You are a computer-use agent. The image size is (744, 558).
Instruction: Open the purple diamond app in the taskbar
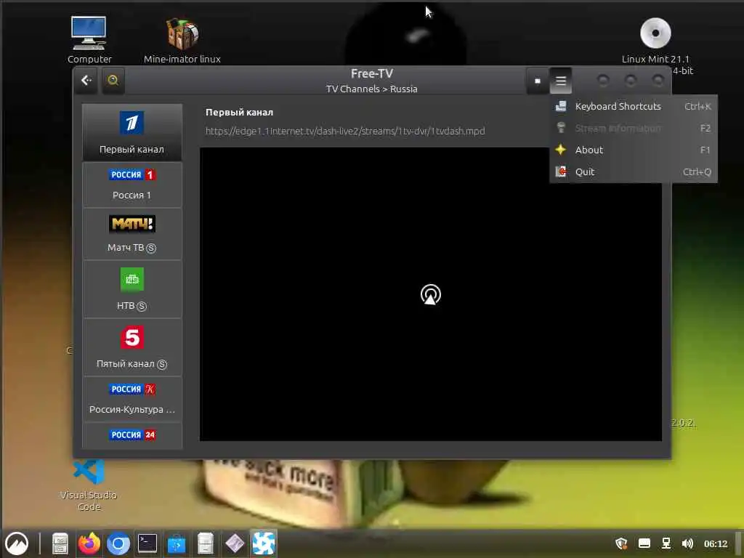pos(235,543)
